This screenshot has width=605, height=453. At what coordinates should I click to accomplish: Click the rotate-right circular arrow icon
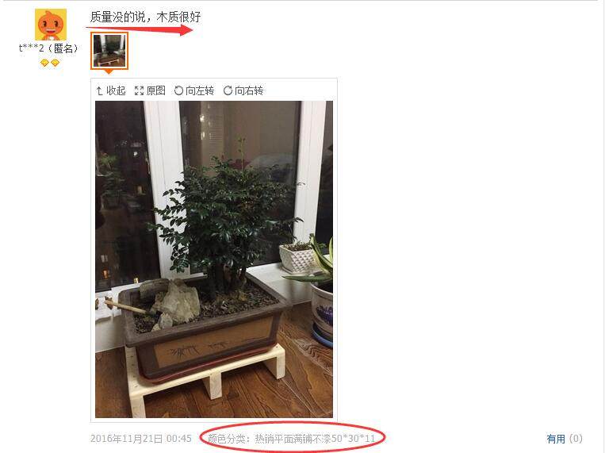coord(228,90)
